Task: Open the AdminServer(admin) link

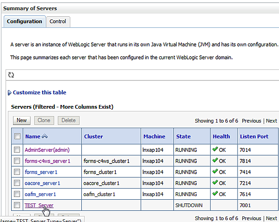Action: (47, 150)
